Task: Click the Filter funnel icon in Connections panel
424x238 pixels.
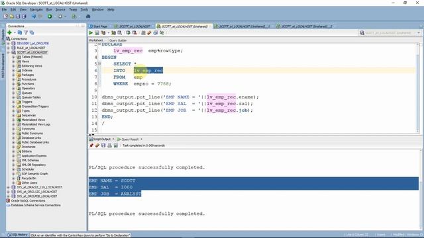Action: 26,32
